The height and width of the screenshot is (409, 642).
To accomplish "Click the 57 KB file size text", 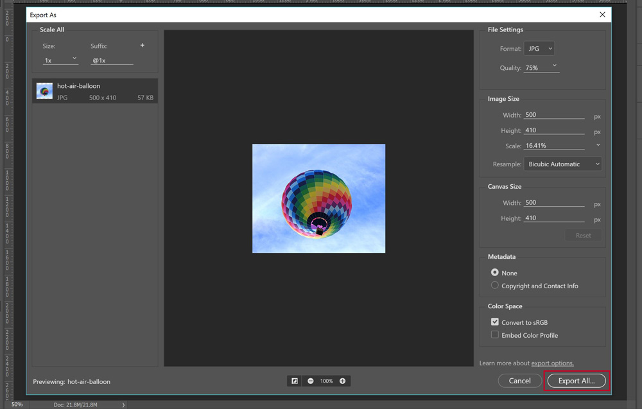I will [145, 98].
